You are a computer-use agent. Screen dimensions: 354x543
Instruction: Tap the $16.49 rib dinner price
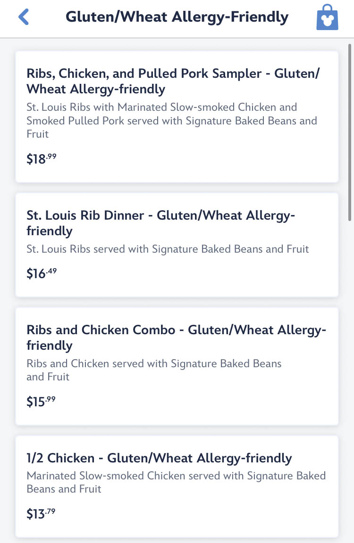pos(42,273)
